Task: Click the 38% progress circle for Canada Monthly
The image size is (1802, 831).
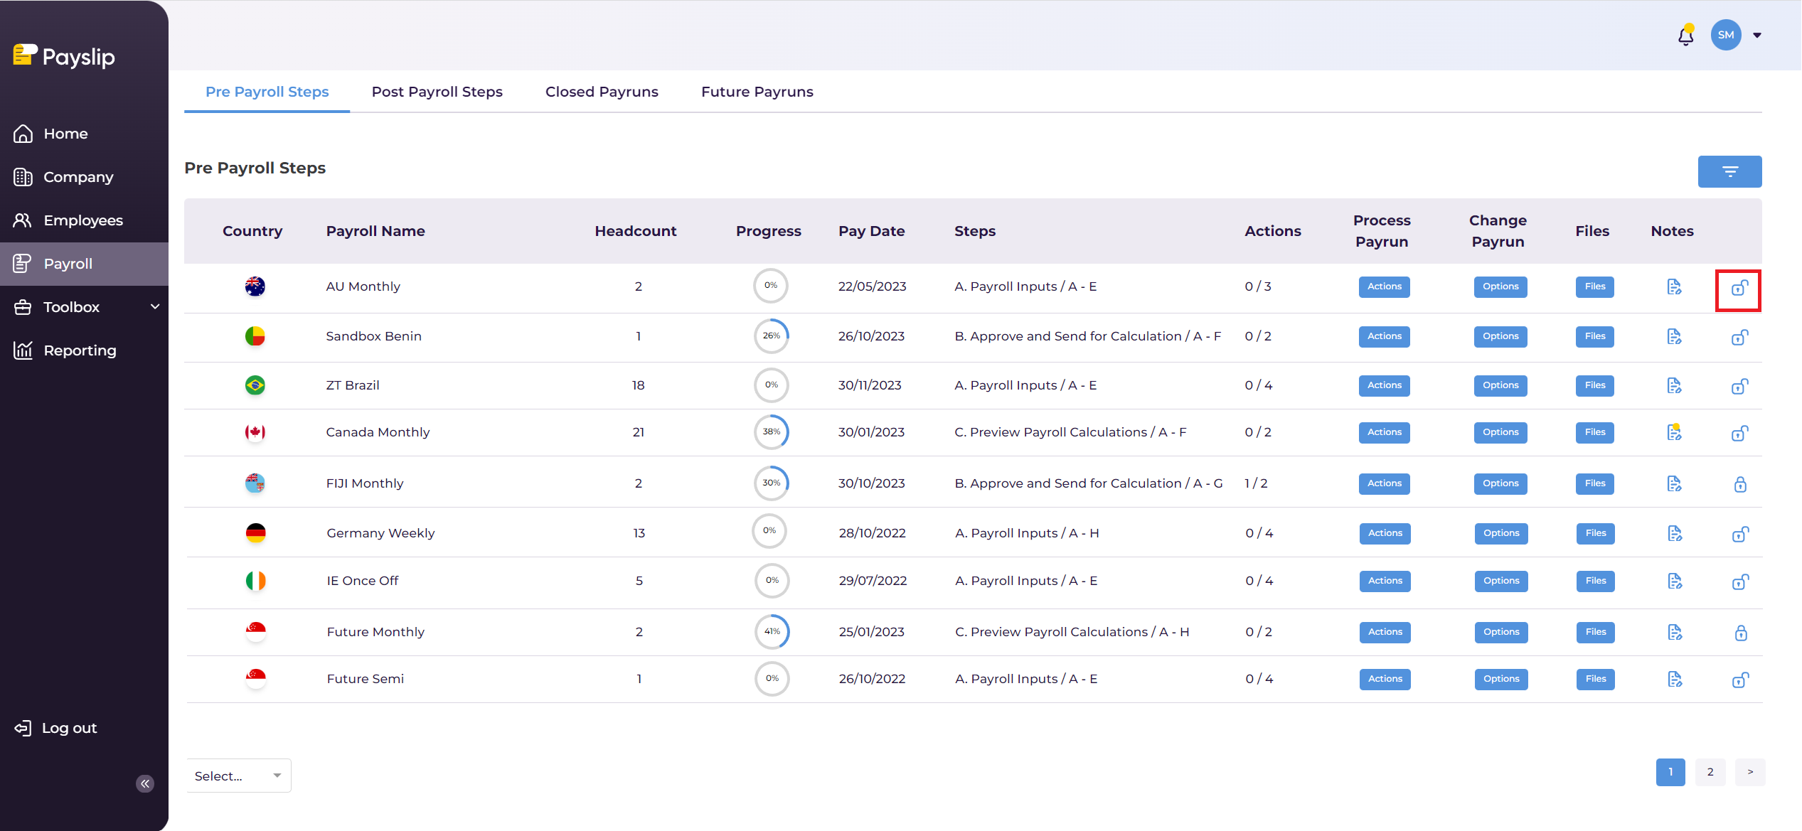Action: 772,431
